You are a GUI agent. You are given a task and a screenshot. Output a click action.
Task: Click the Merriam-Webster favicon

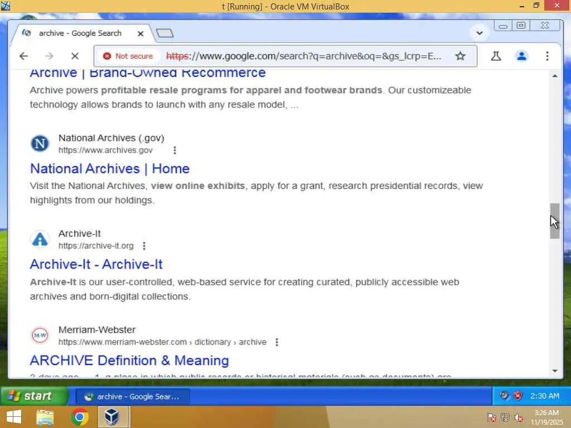[40, 335]
